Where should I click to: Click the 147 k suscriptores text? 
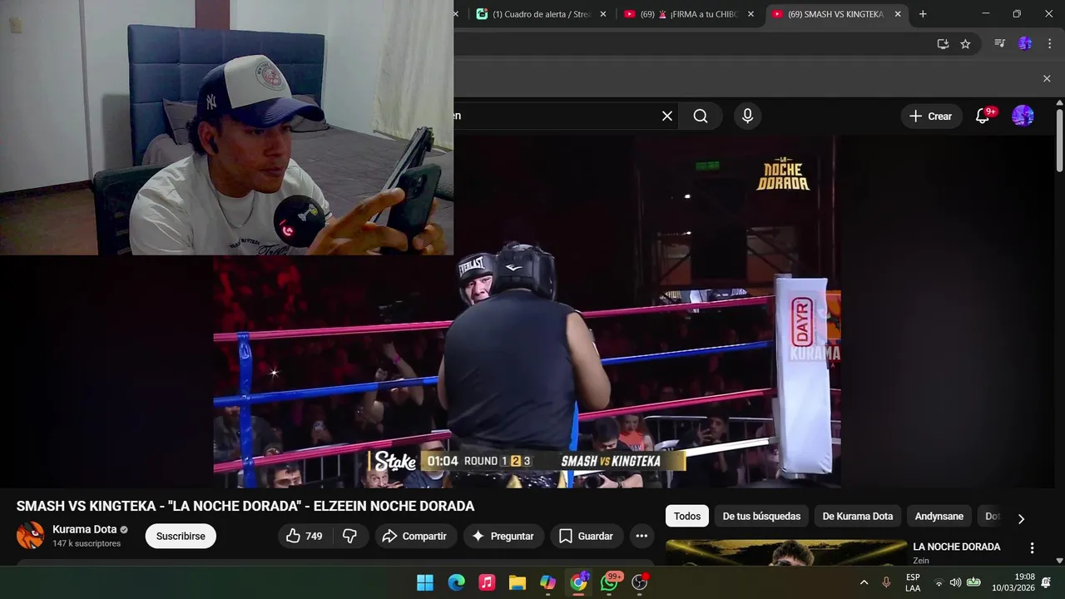pos(87,543)
